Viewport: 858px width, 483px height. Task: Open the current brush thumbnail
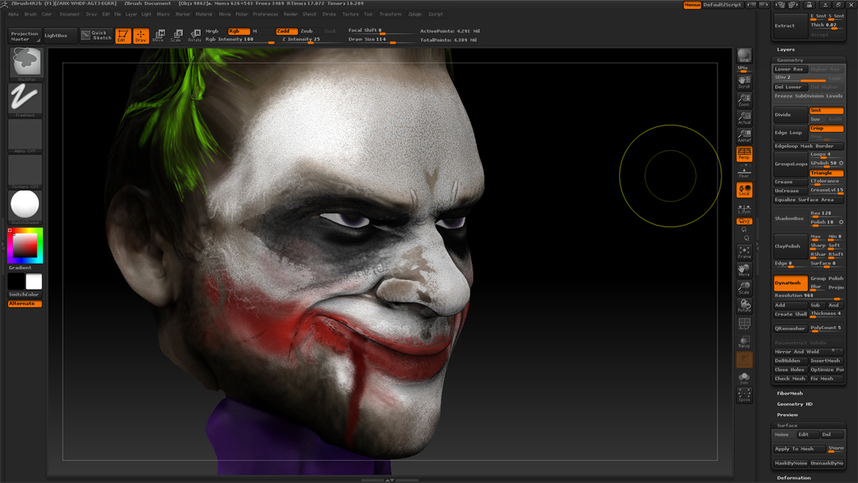pyautogui.click(x=25, y=64)
